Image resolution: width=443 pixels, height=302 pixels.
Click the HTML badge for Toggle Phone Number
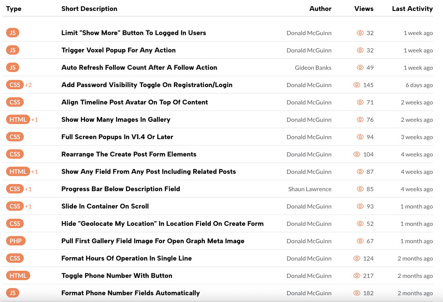[x=18, y=276]
